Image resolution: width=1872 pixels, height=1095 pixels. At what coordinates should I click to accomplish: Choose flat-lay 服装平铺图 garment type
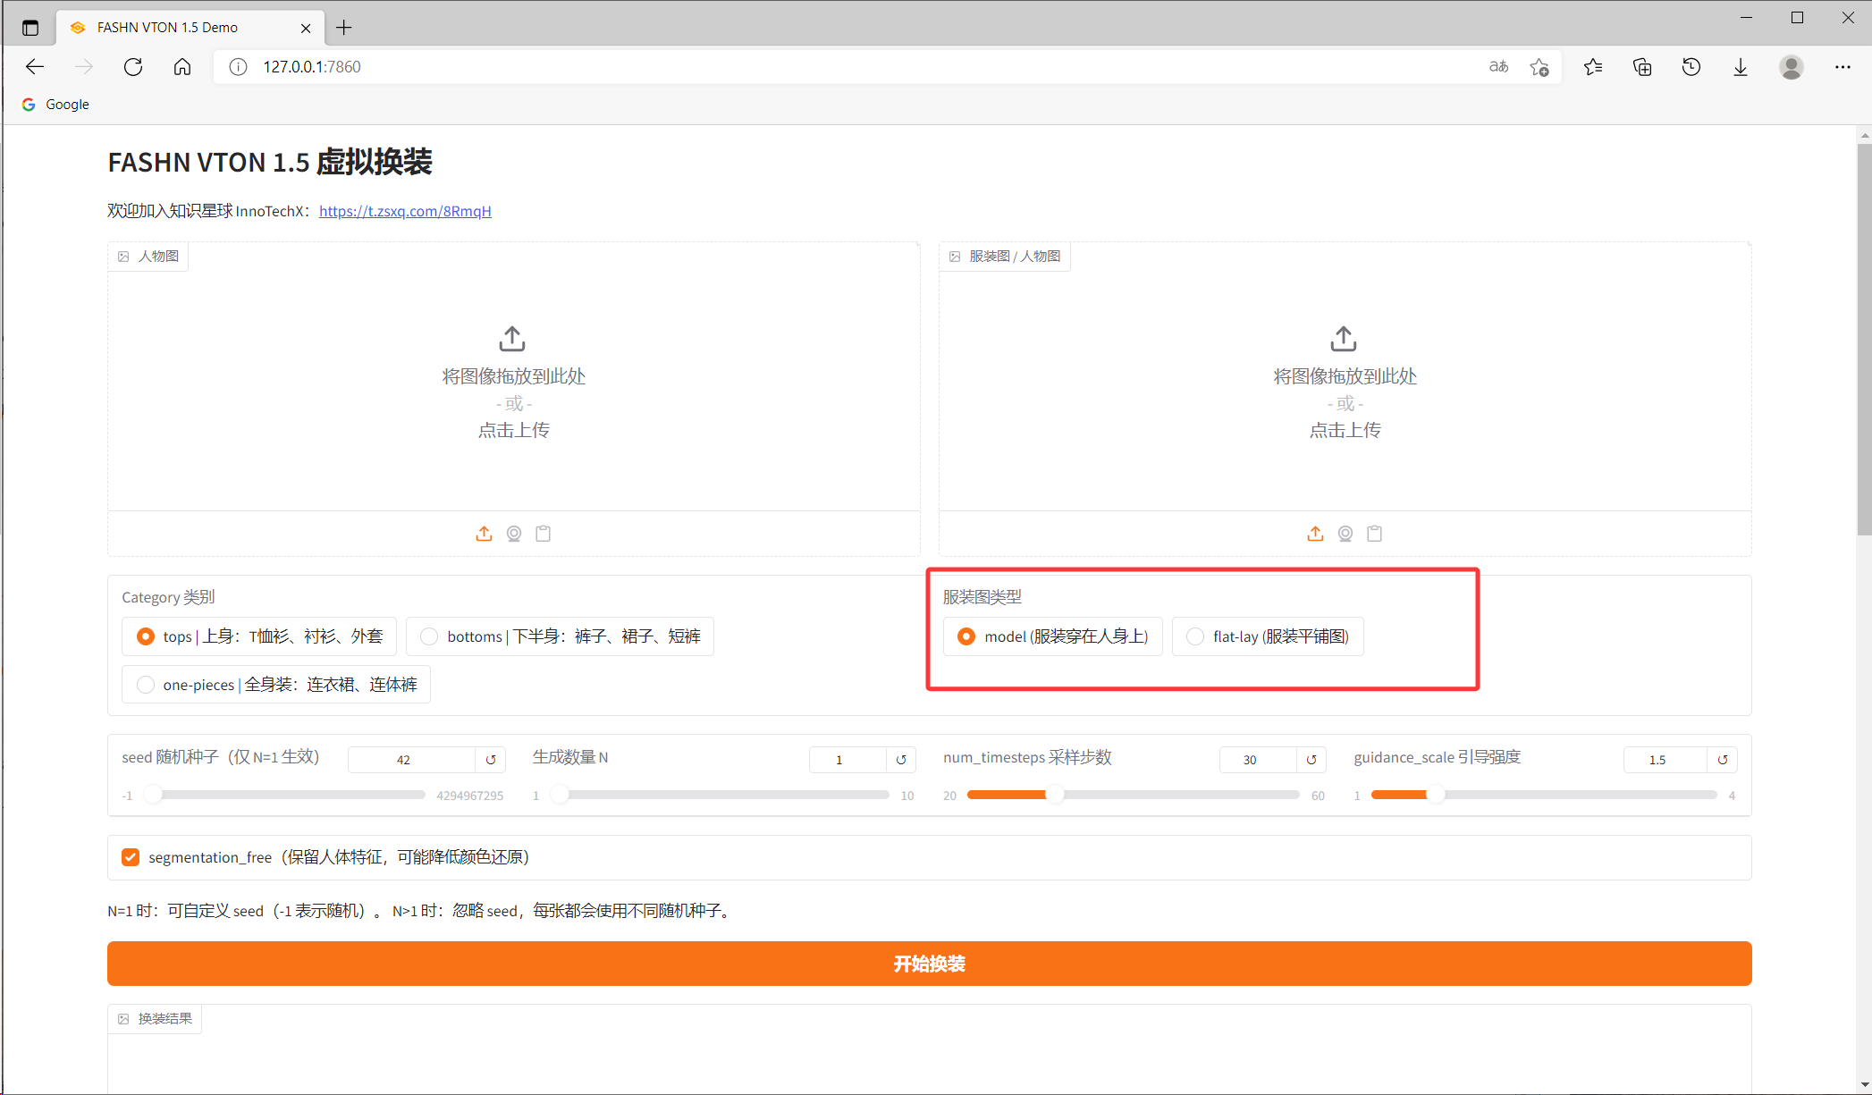pyautogui.click(x=1195, y=636)
